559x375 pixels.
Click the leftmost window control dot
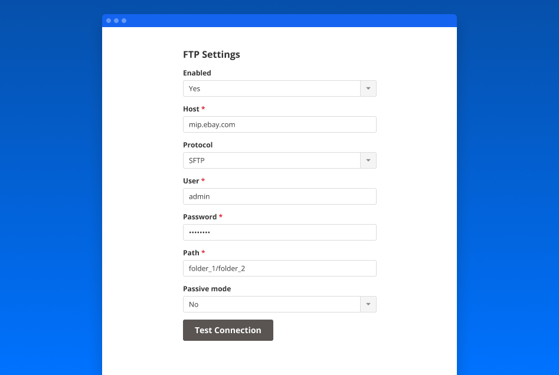(109, 20)
